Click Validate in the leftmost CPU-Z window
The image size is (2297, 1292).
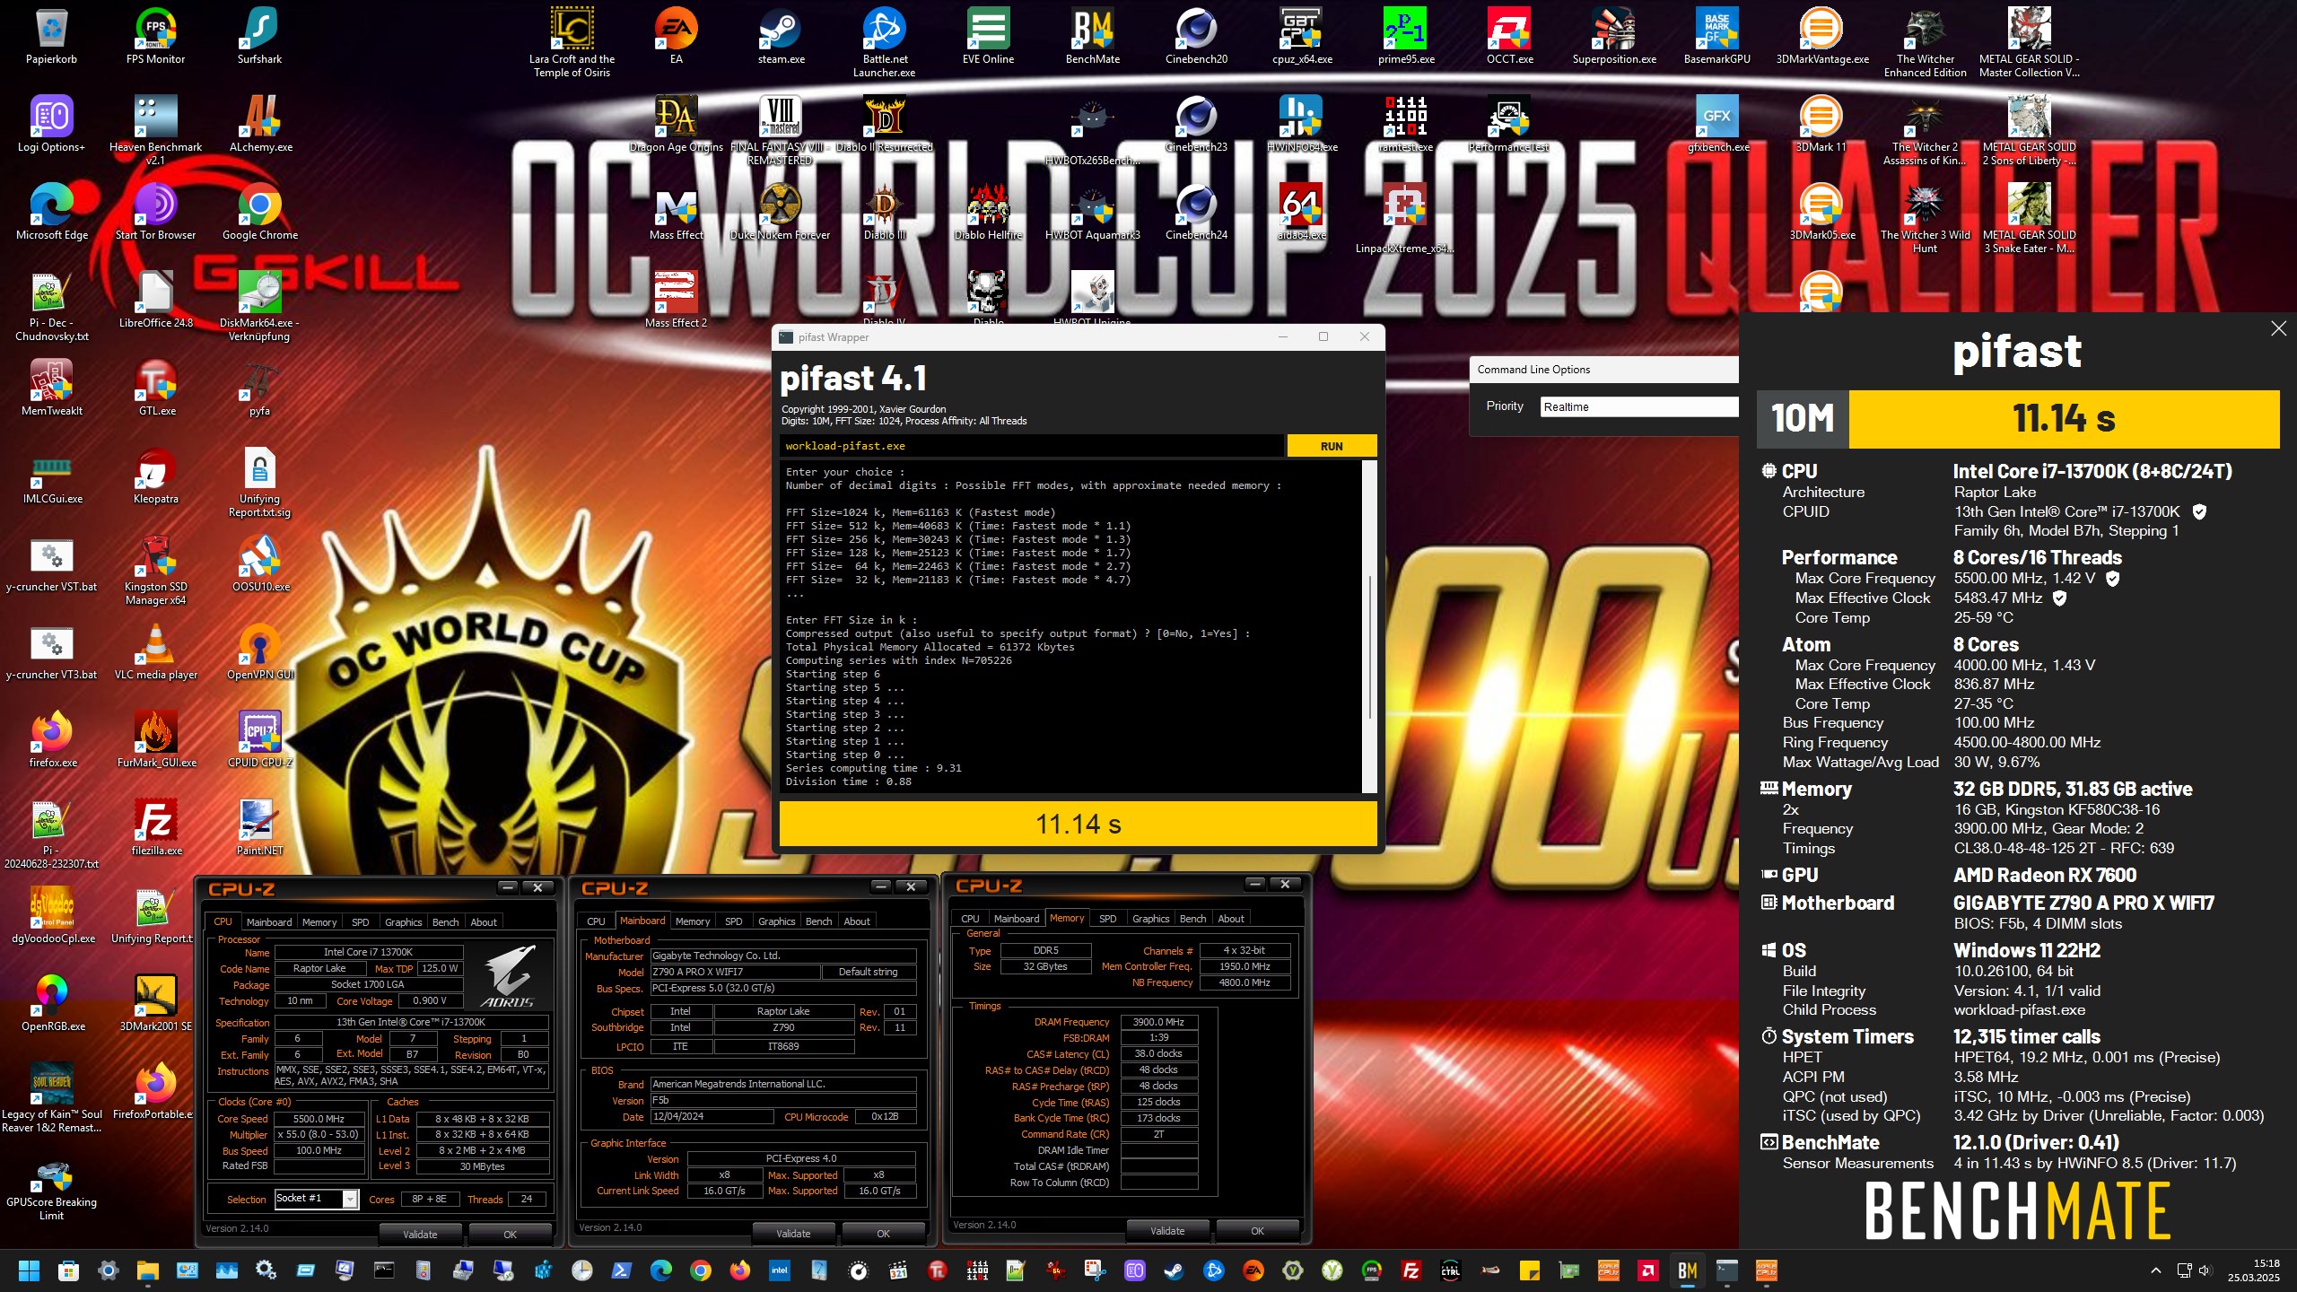pos(420,1235)
